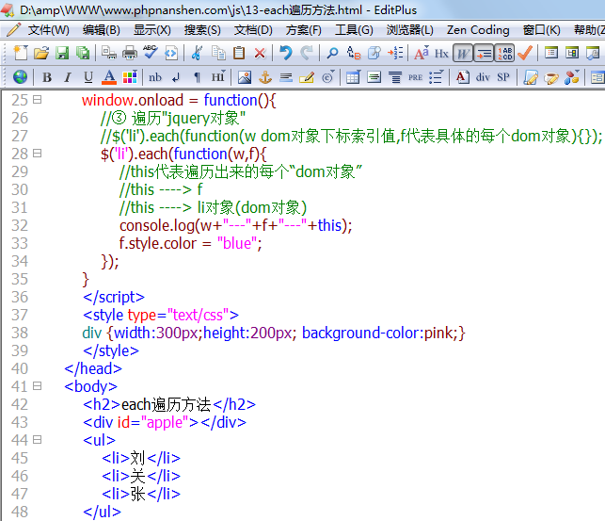Viewport: 605px width, 521px height.
Task: Insert an anchor tag with anchor icon
Action: click(x=265, y=77)
